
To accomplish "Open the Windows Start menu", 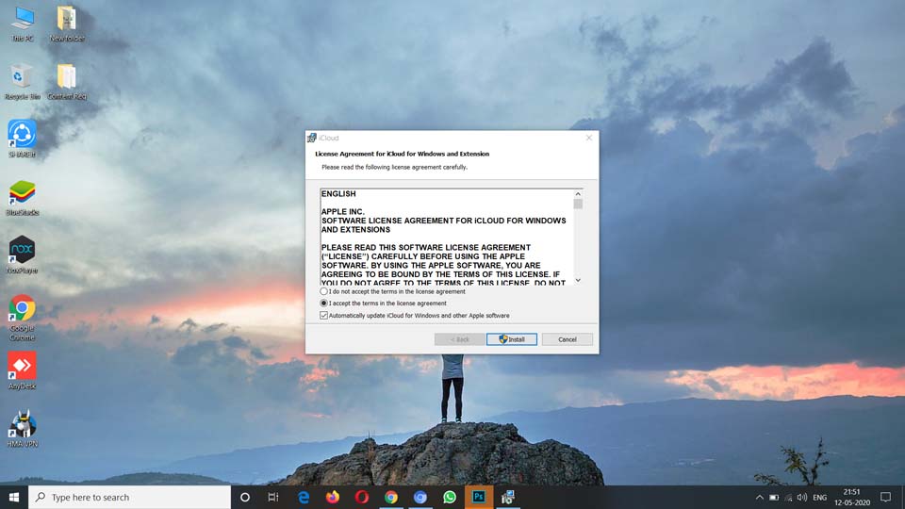I will pos(14,497).
